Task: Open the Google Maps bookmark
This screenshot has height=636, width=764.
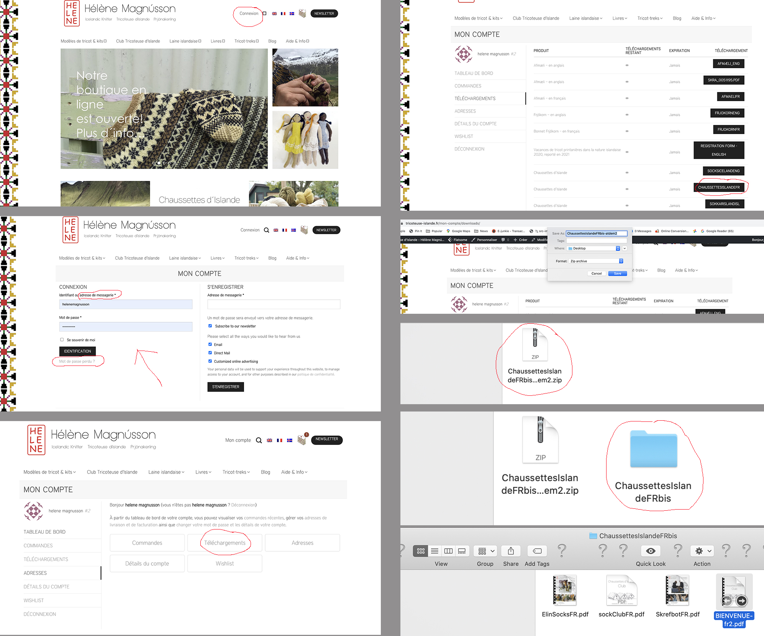Action: (458, 231)
